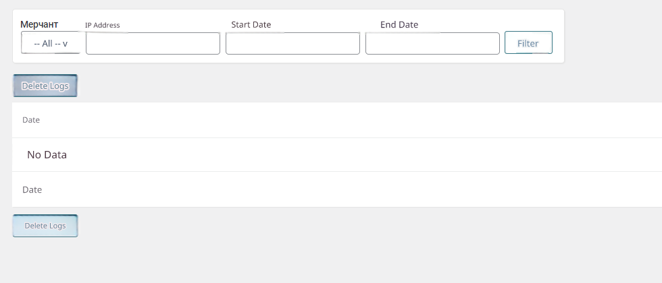Click the IP Address label text
The width and height of the screenshot is (662, 283).
point(102,25)
